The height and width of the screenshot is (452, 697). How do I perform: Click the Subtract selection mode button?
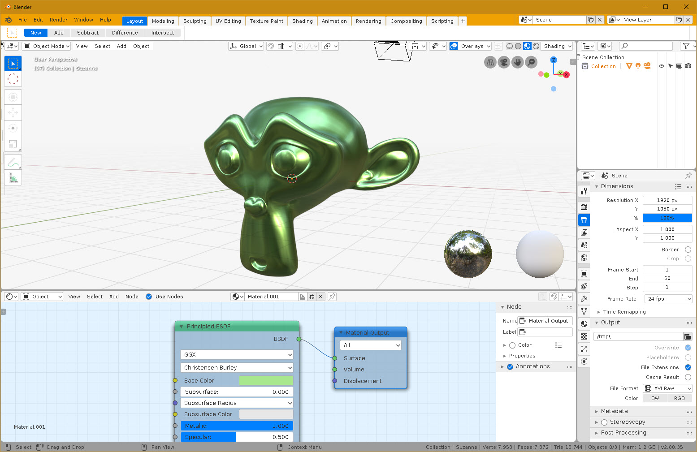88,33
